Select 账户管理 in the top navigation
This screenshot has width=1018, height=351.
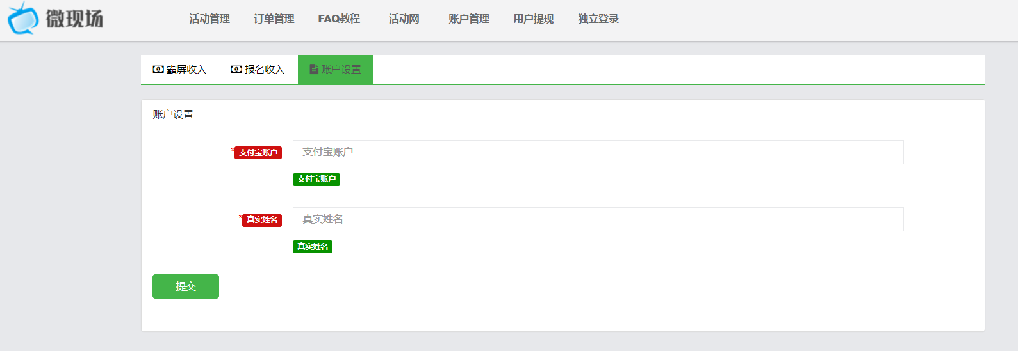click(469, 19)
